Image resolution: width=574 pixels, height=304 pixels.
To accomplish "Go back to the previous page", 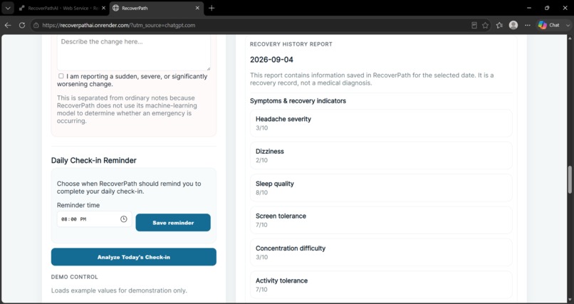I will point(8,25).
